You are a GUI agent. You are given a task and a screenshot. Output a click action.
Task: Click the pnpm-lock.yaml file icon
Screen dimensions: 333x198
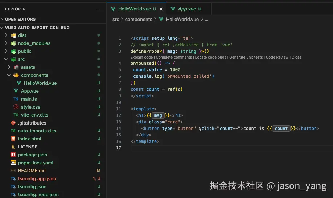13,163
